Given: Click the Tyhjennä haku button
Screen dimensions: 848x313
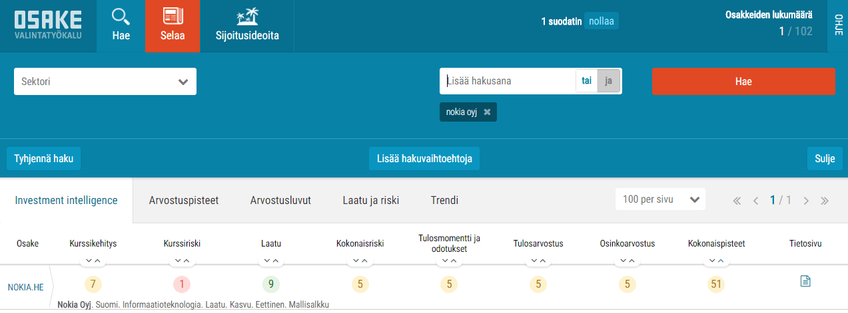Looking at the screenshot, I should (43, 159).
